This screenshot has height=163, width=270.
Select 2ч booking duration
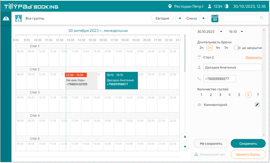(x=201, y=48)
